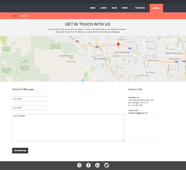Screen dimensions: 186x170
Task: Open the ABOUT nav item
Action: click(104, 8)
